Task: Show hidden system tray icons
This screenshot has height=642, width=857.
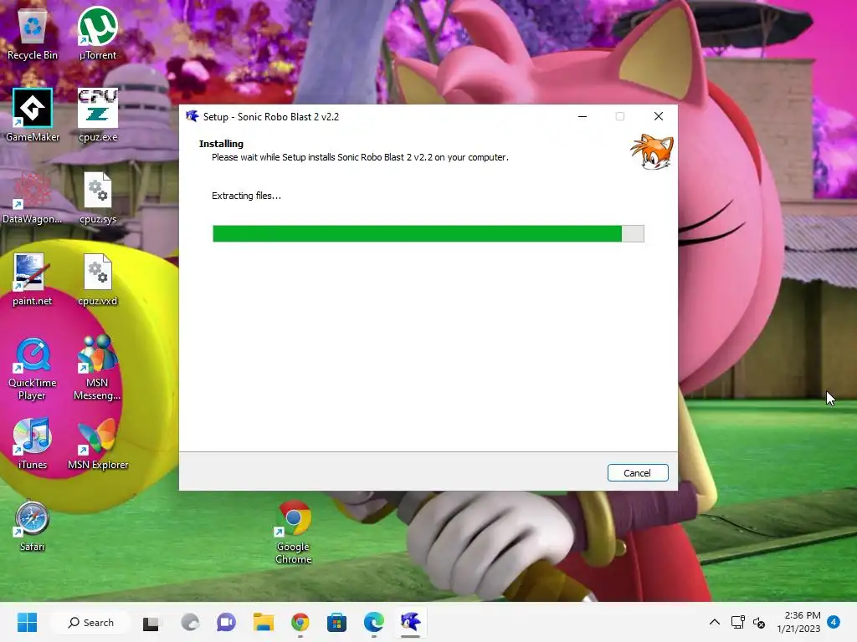Action: pos(715,622)
